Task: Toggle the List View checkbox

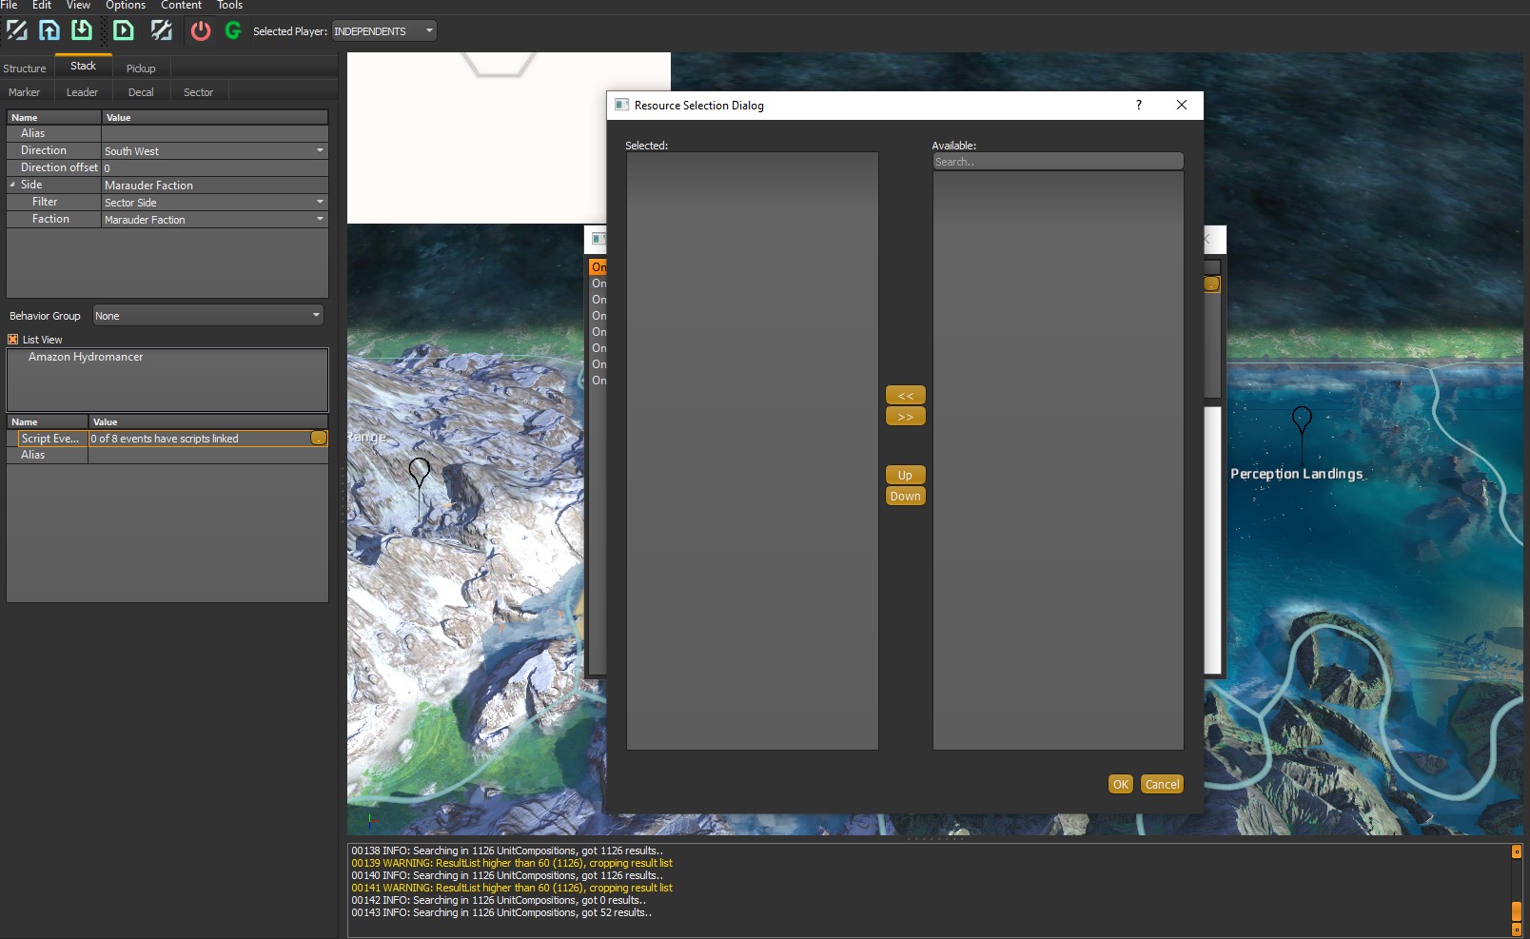Action: point(13,340)
